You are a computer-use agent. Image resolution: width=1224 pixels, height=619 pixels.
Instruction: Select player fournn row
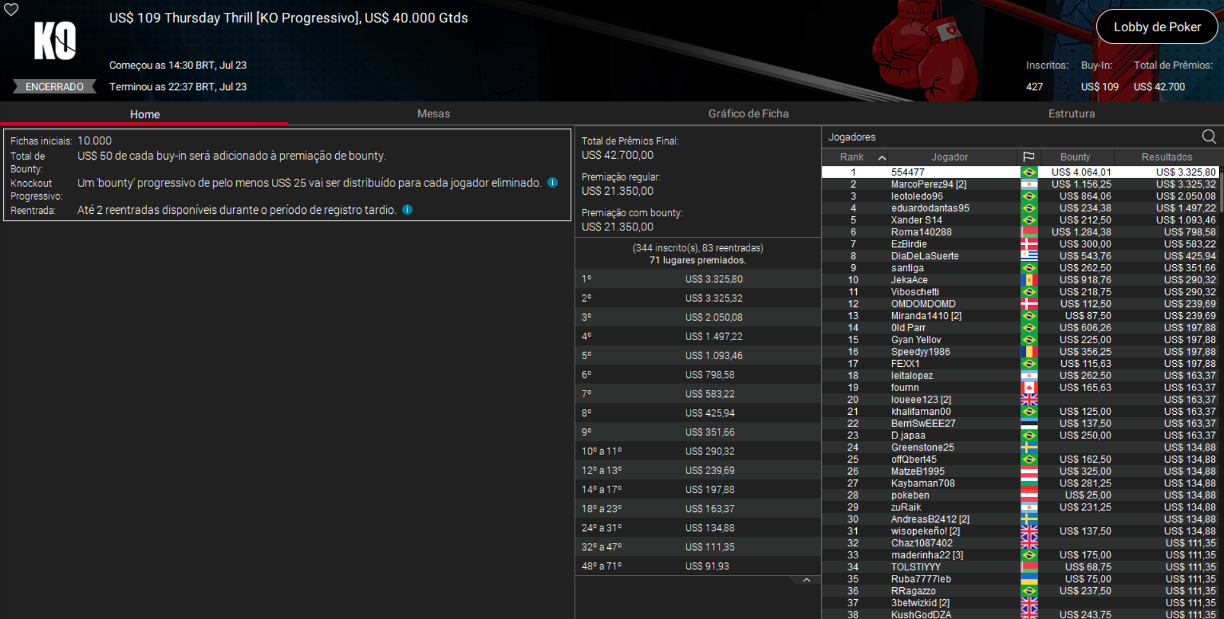tap(1020, 387)
